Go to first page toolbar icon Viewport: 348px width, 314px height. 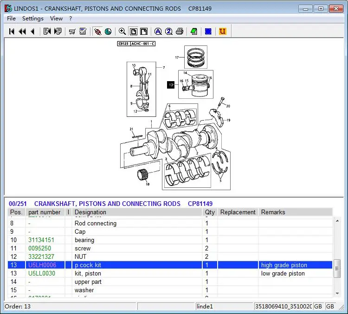(12, 32)
